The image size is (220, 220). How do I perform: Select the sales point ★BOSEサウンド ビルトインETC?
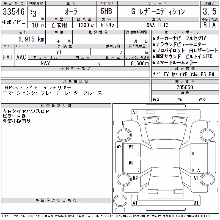tap(182, 56)
